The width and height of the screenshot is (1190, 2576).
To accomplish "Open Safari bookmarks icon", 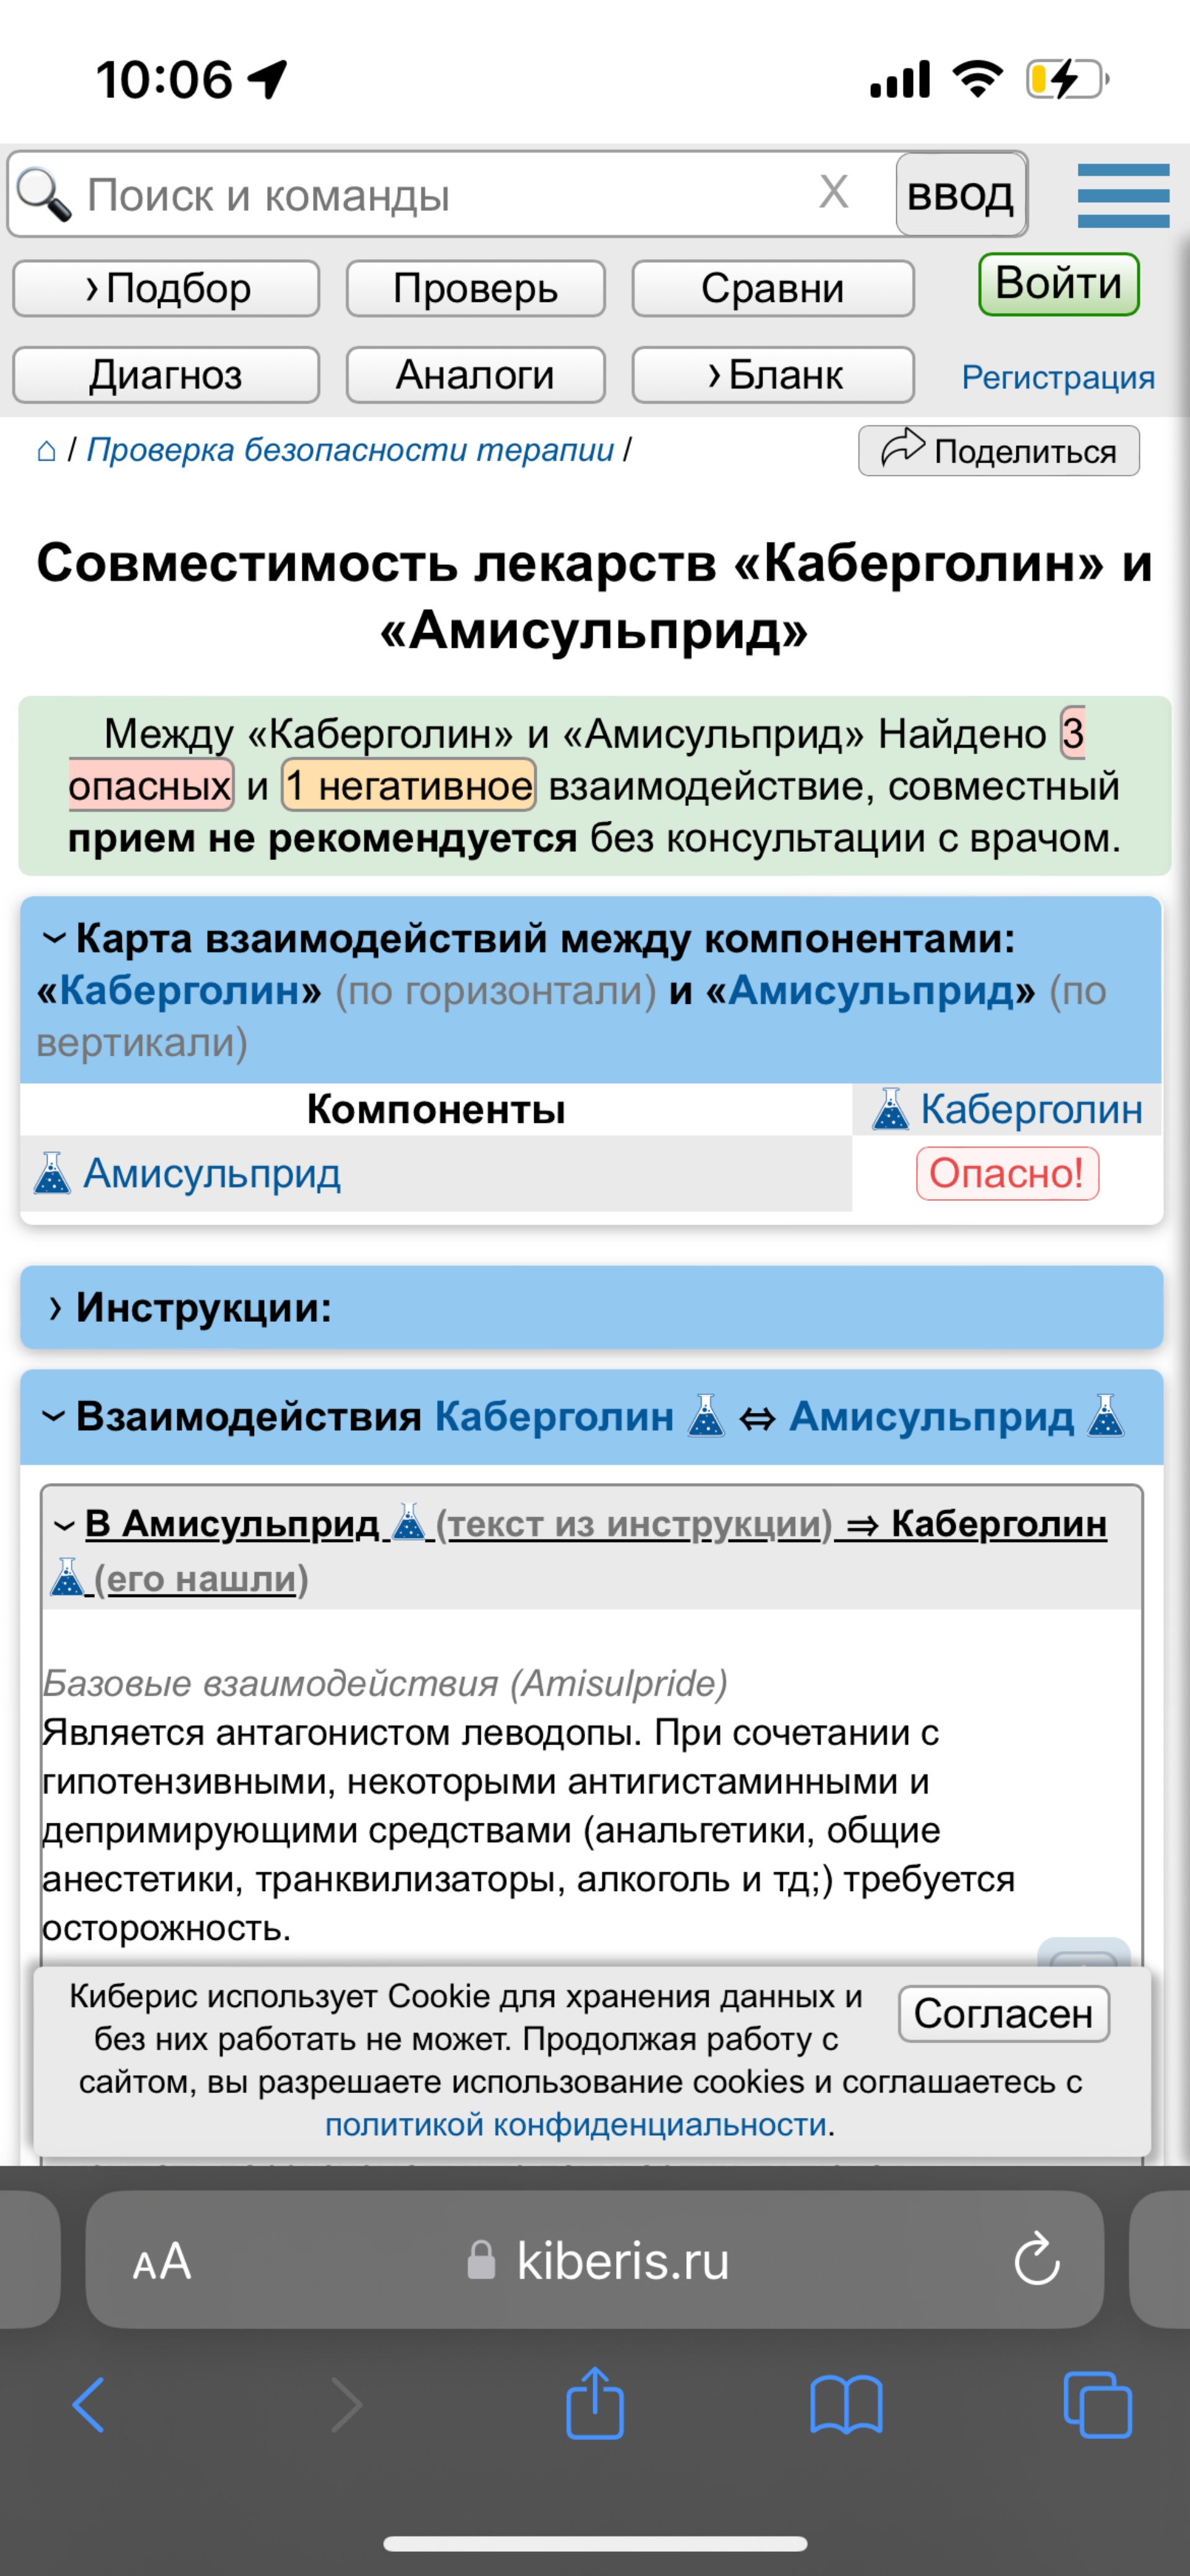I will (x=846, y=2405).
